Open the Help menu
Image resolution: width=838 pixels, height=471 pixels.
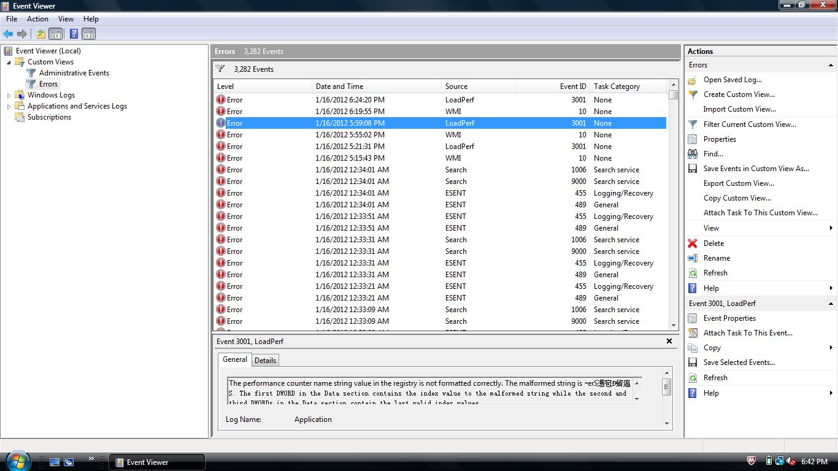[x=91, y=19]
